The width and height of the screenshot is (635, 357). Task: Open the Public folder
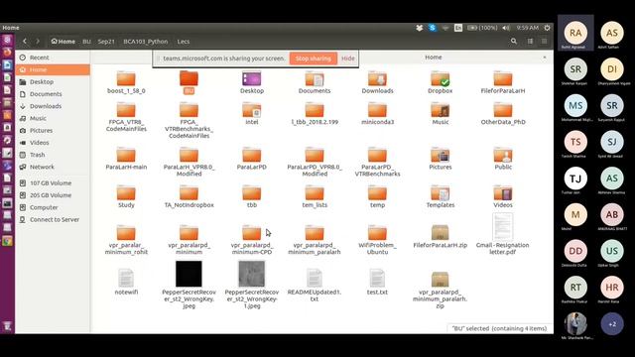click(503, 155)
